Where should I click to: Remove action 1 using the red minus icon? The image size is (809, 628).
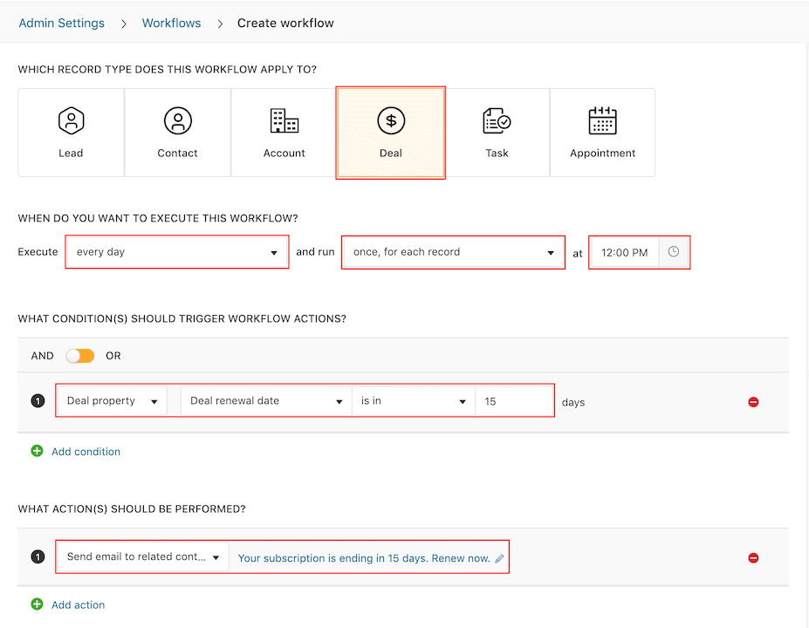752,557
